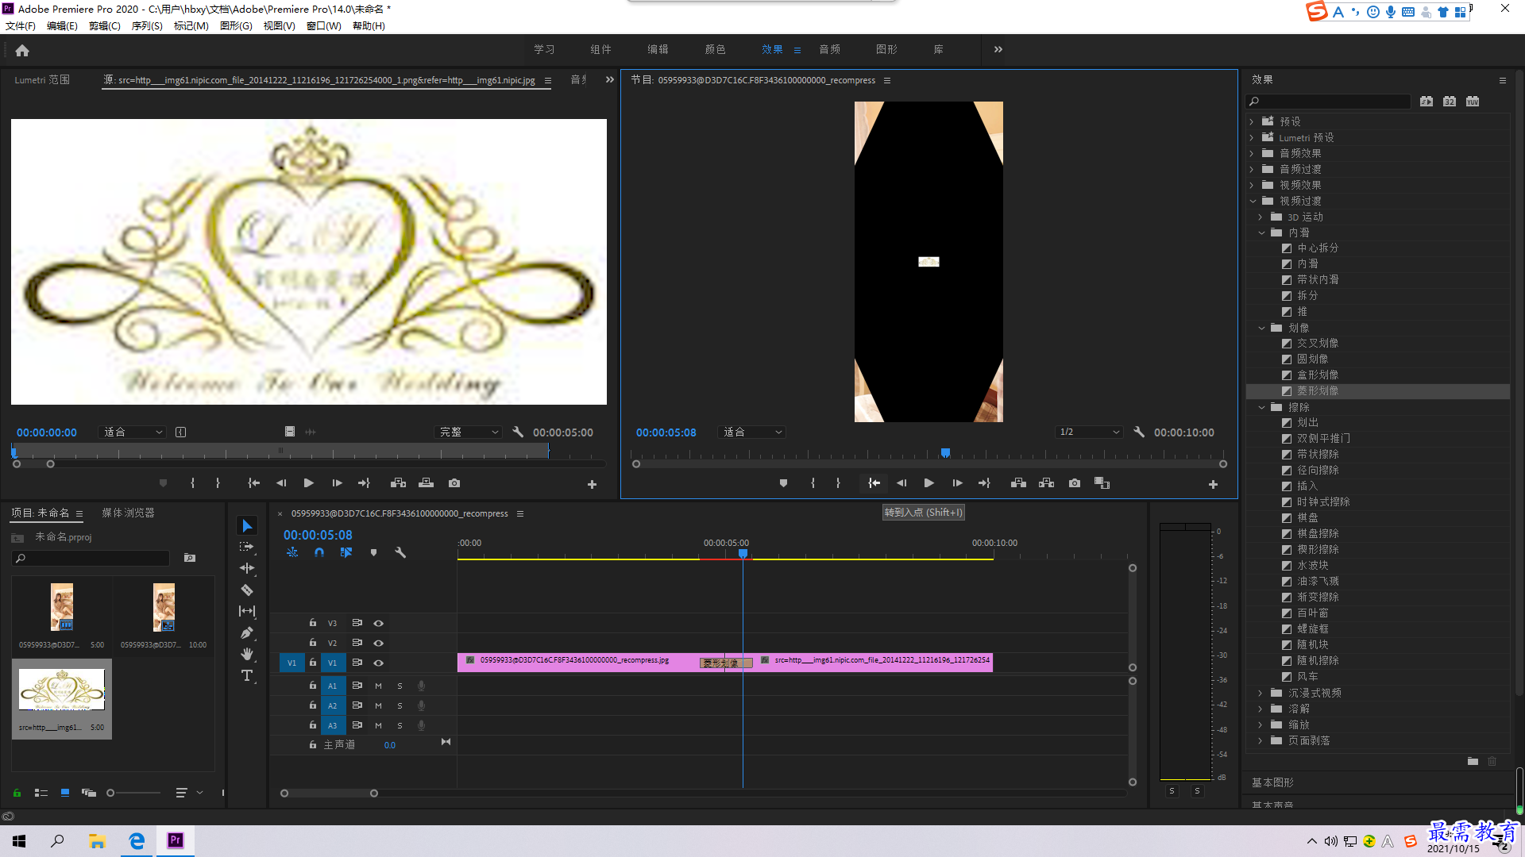Screen dimensions: 1525x857
Task: Select the 交叉划像 transition
Action: (1318, 344)
